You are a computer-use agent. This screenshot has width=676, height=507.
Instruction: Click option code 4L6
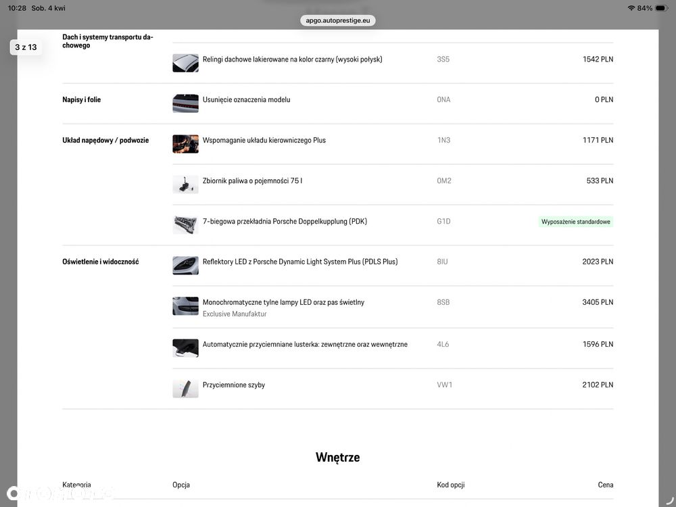tap(443, 345)
